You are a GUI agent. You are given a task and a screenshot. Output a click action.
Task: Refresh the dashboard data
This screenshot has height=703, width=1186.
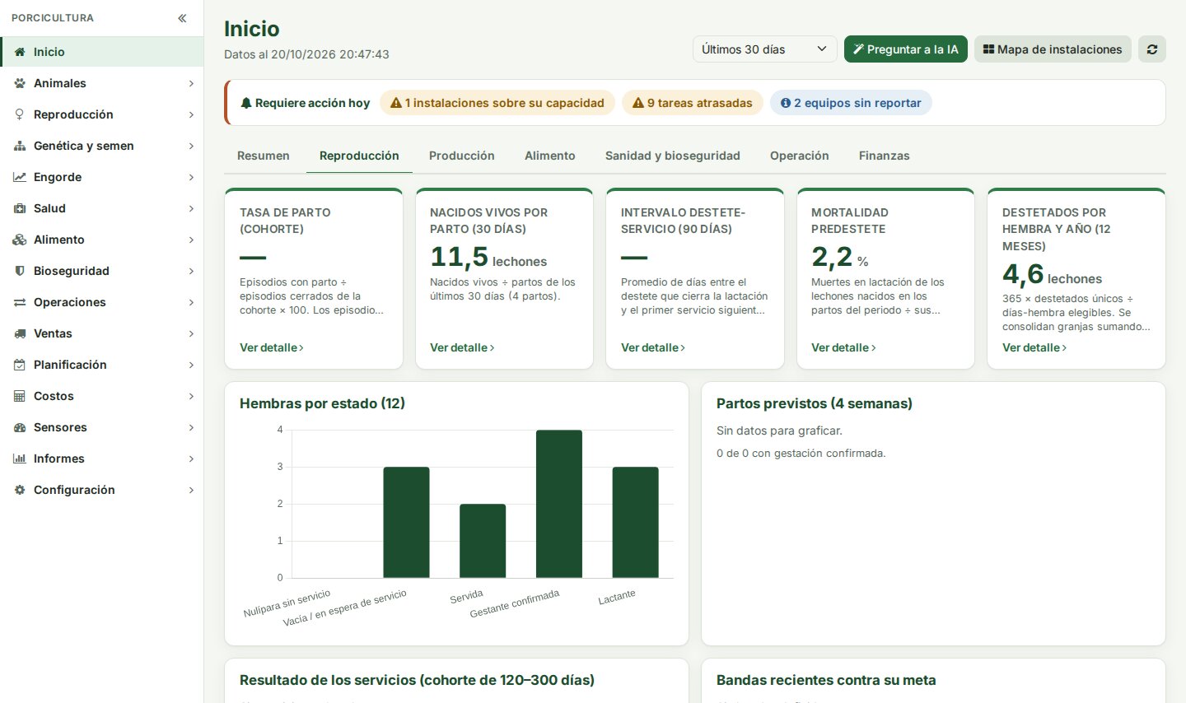[1152, 49]
